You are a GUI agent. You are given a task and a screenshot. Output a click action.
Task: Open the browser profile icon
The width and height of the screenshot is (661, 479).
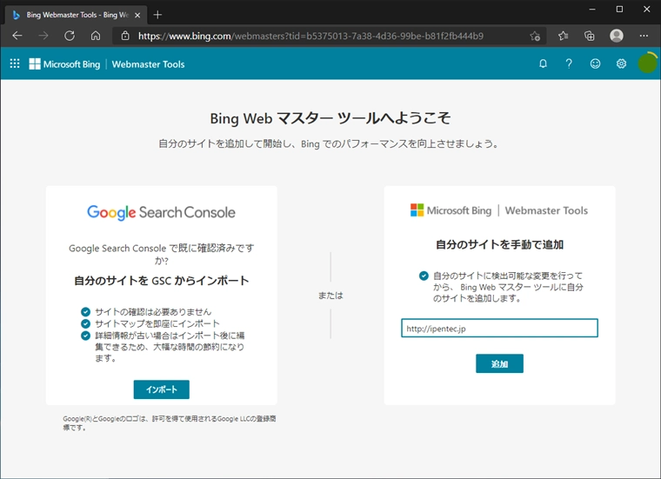coord(617,36)
